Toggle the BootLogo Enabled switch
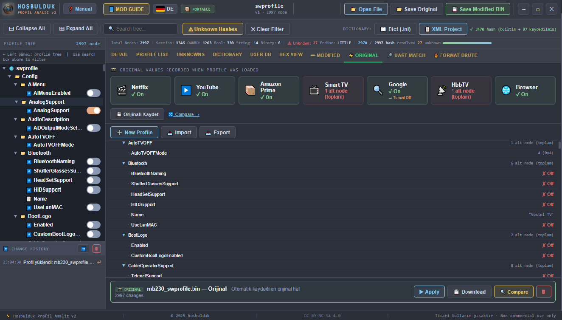Screen dimensions: 562x320 [x=93, y=225]
